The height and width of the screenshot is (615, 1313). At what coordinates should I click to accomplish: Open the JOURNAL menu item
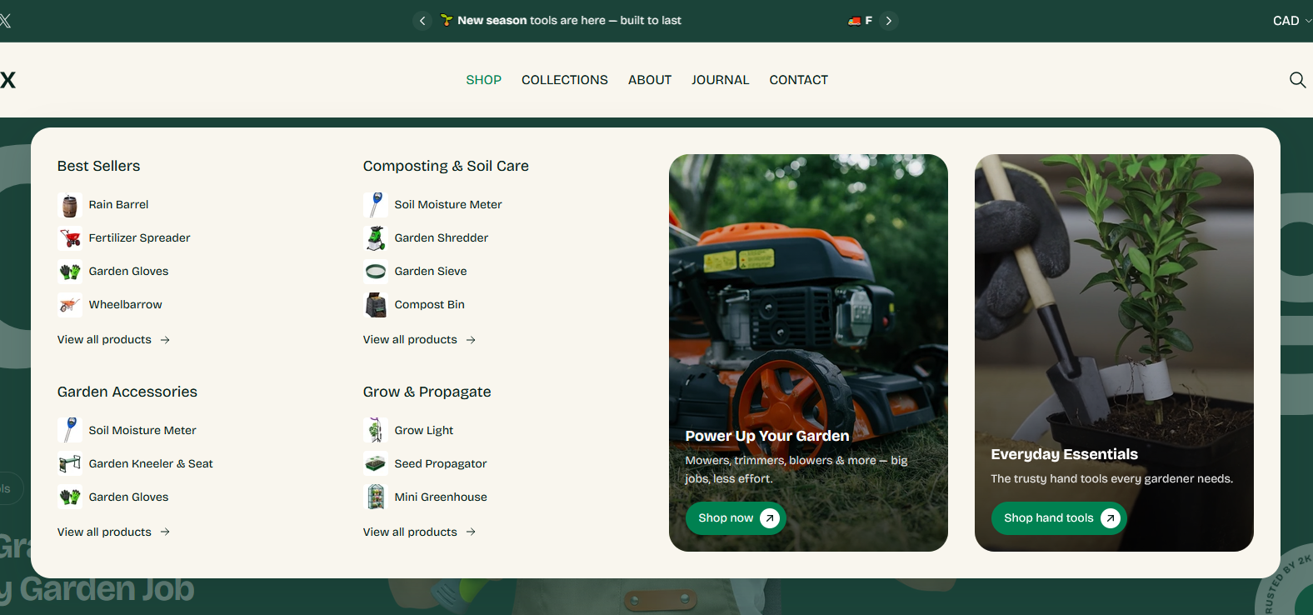[x=720, y=80]
